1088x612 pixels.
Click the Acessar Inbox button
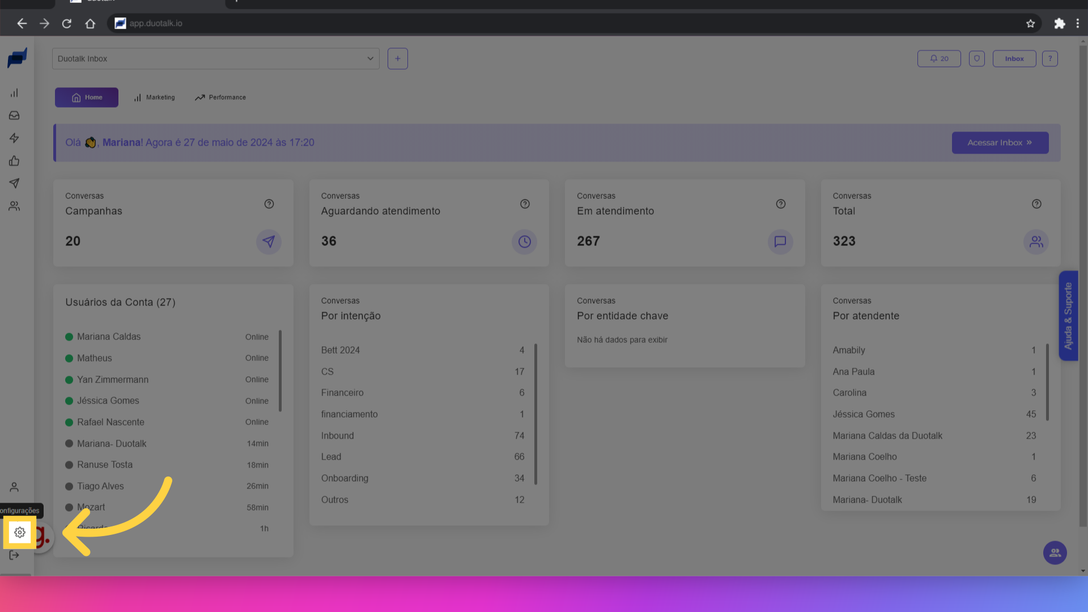pyautogui.click(x=1000, y=143)
